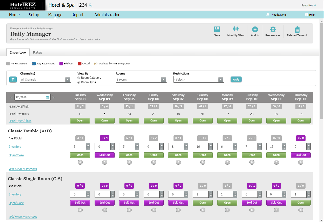Open the All Channels dropdown
This screenshot has width=324, height=223.
[x=68, y=79]
